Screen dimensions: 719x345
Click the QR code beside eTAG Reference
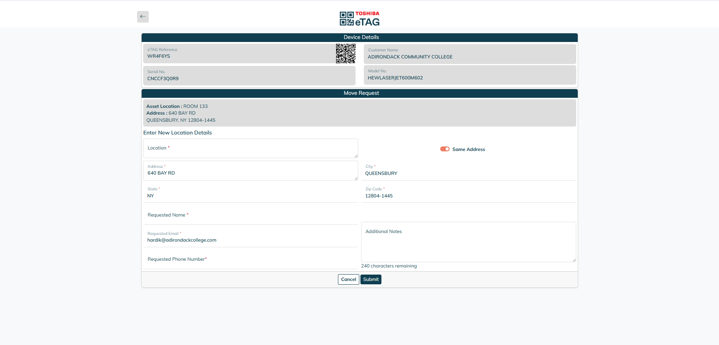(x=345, y=54)
